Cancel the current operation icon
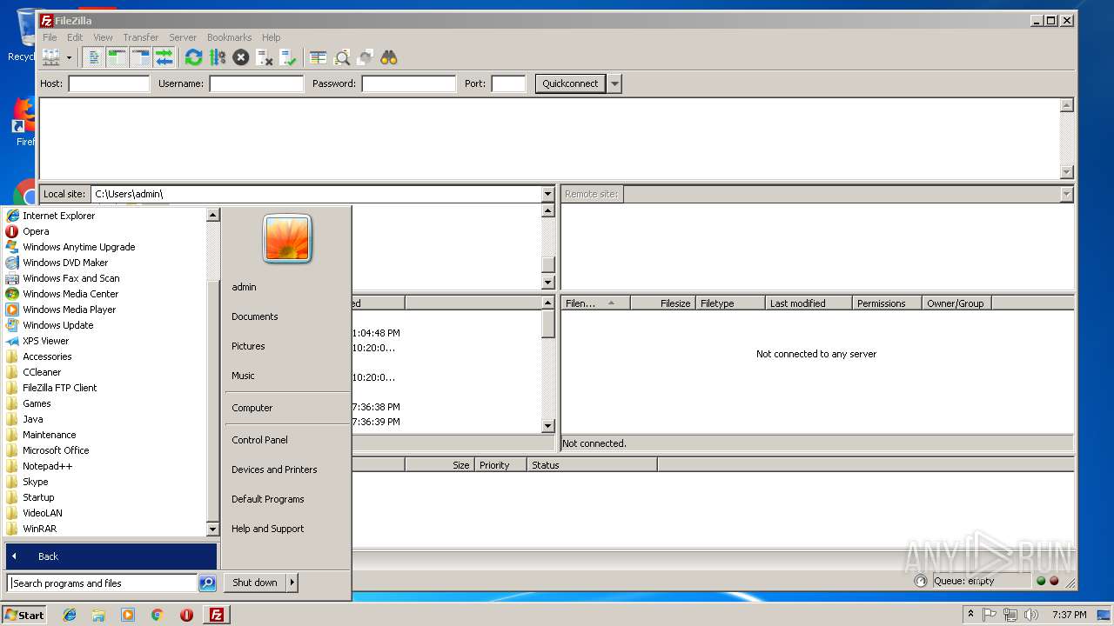 (x=241, y=57)
